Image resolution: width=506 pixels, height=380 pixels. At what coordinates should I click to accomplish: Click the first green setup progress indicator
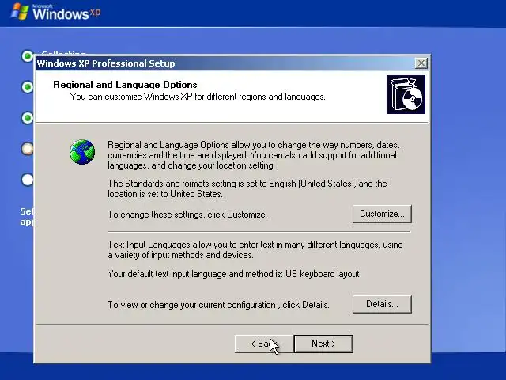(x=28, y=56)
